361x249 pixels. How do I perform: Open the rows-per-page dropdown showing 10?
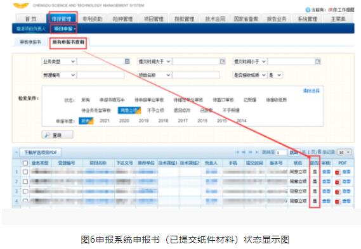[x=345, y=153]
